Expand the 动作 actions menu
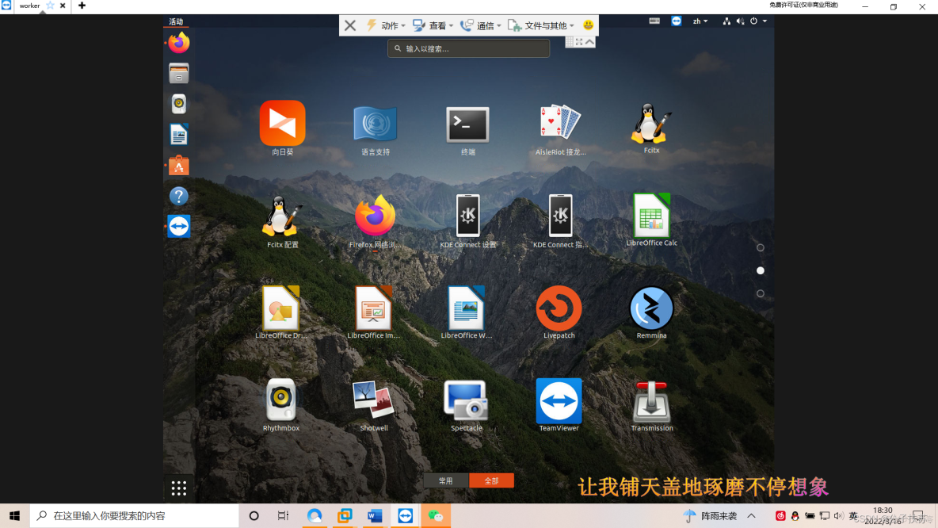938x528 pixels. 386,25
